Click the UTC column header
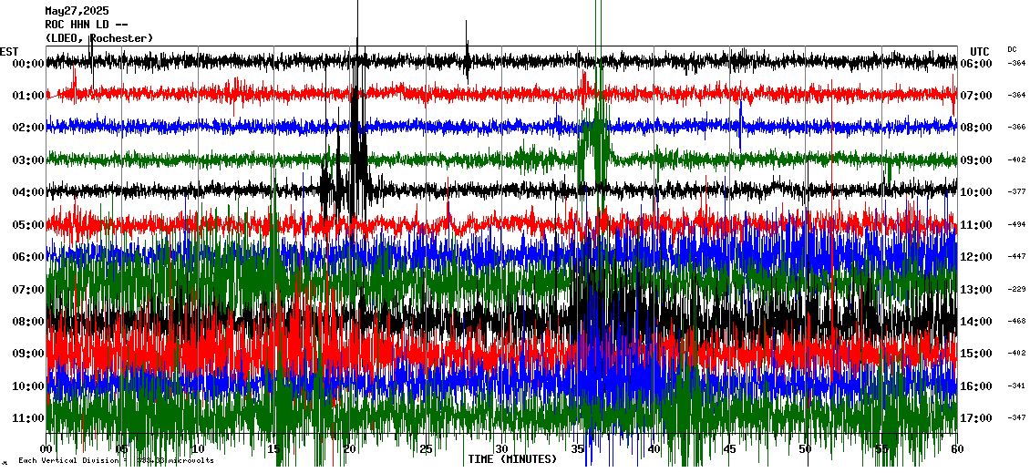The image size is (1030, 473). [x=980, y=51]
